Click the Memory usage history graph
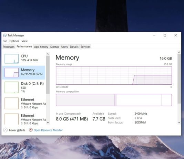Screen dimensions: 184x159 (114, 75)
